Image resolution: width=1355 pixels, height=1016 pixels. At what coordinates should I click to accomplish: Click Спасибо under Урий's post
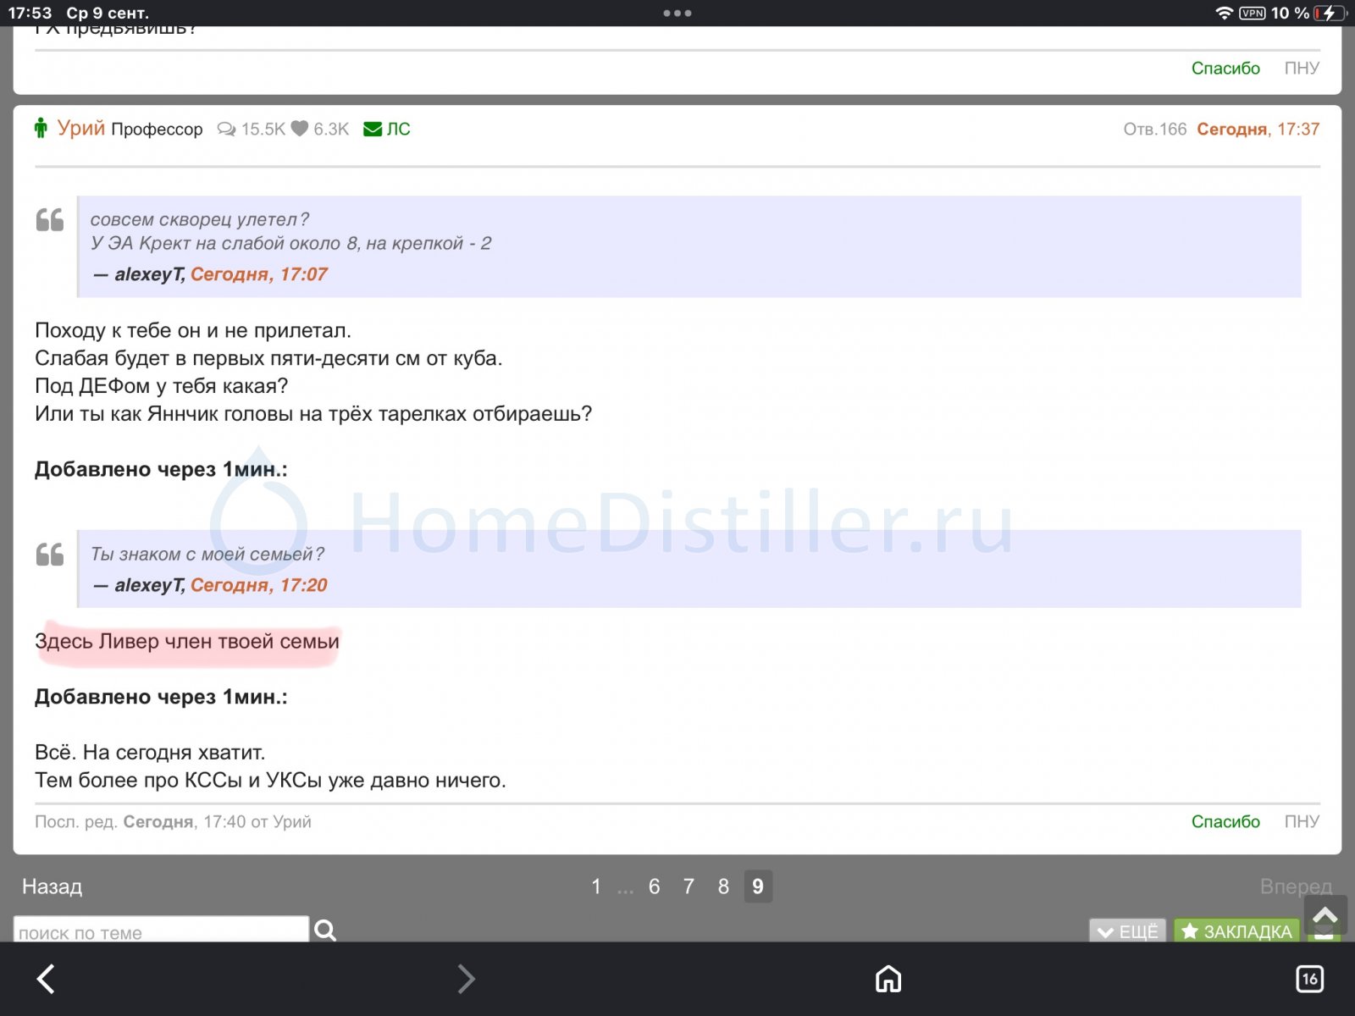[1225, 821]
